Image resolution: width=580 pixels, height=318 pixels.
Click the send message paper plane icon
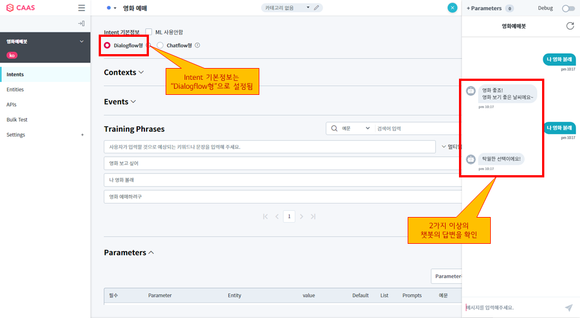tap(568, 307)
